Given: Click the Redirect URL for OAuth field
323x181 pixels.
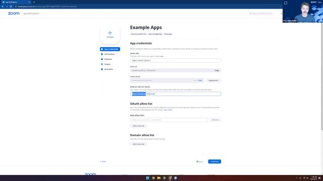Looking at the screenshot, I should click(176, 94).
